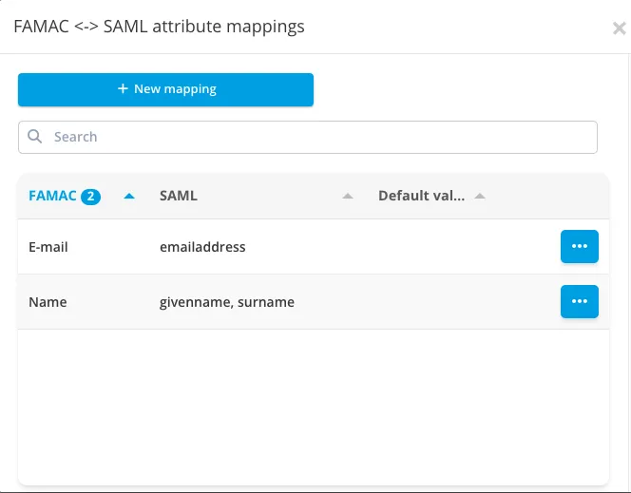Click the New mapping button

coord(165,89)
